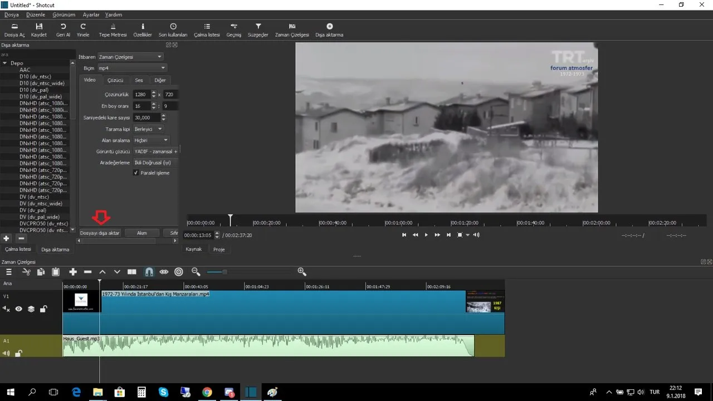Lock the V1 track

coord(43,309)
